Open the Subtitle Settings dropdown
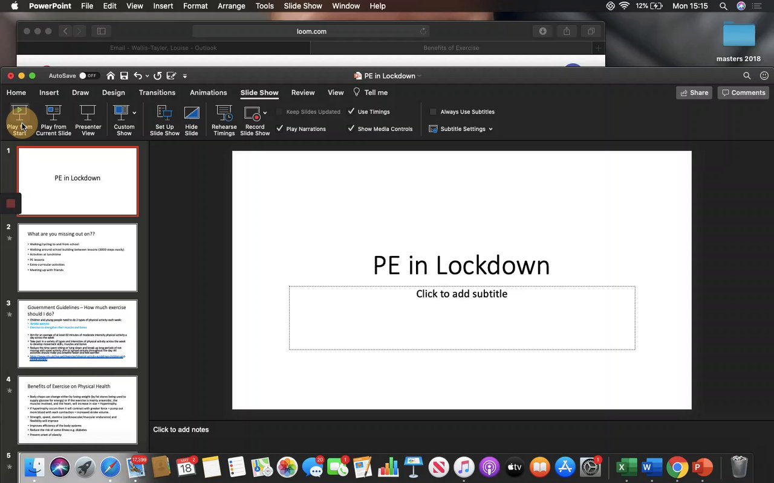Image resolution: width=774 pixels, height=483 pixels. [x=461, y=129]
